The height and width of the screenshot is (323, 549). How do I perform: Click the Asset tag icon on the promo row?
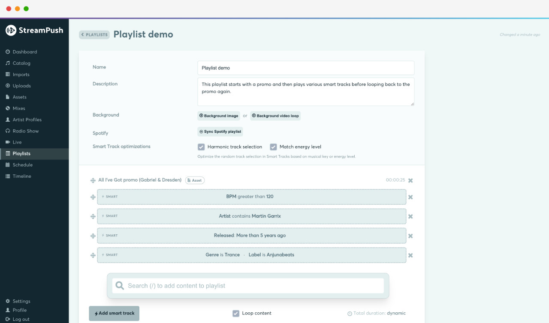click(190, 180)
